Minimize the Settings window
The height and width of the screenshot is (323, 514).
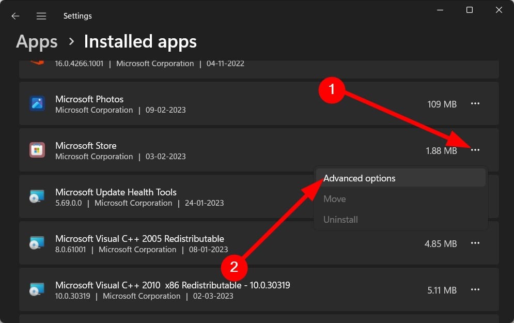[440, 10]
